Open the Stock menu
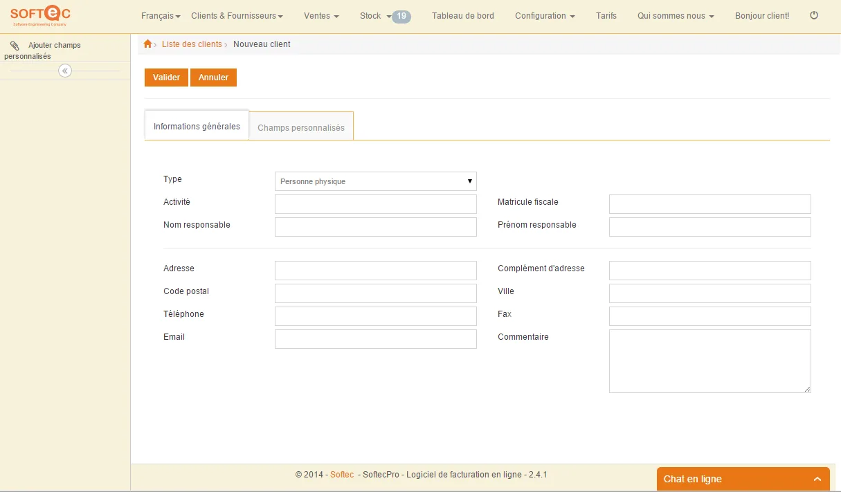This screenshot has height=492, width=841. [375, 16]
